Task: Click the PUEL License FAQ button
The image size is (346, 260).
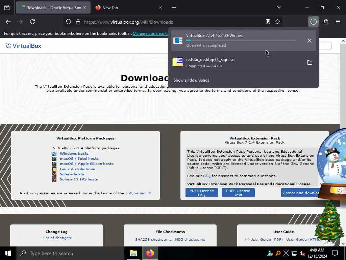Action: pos(202,193)
